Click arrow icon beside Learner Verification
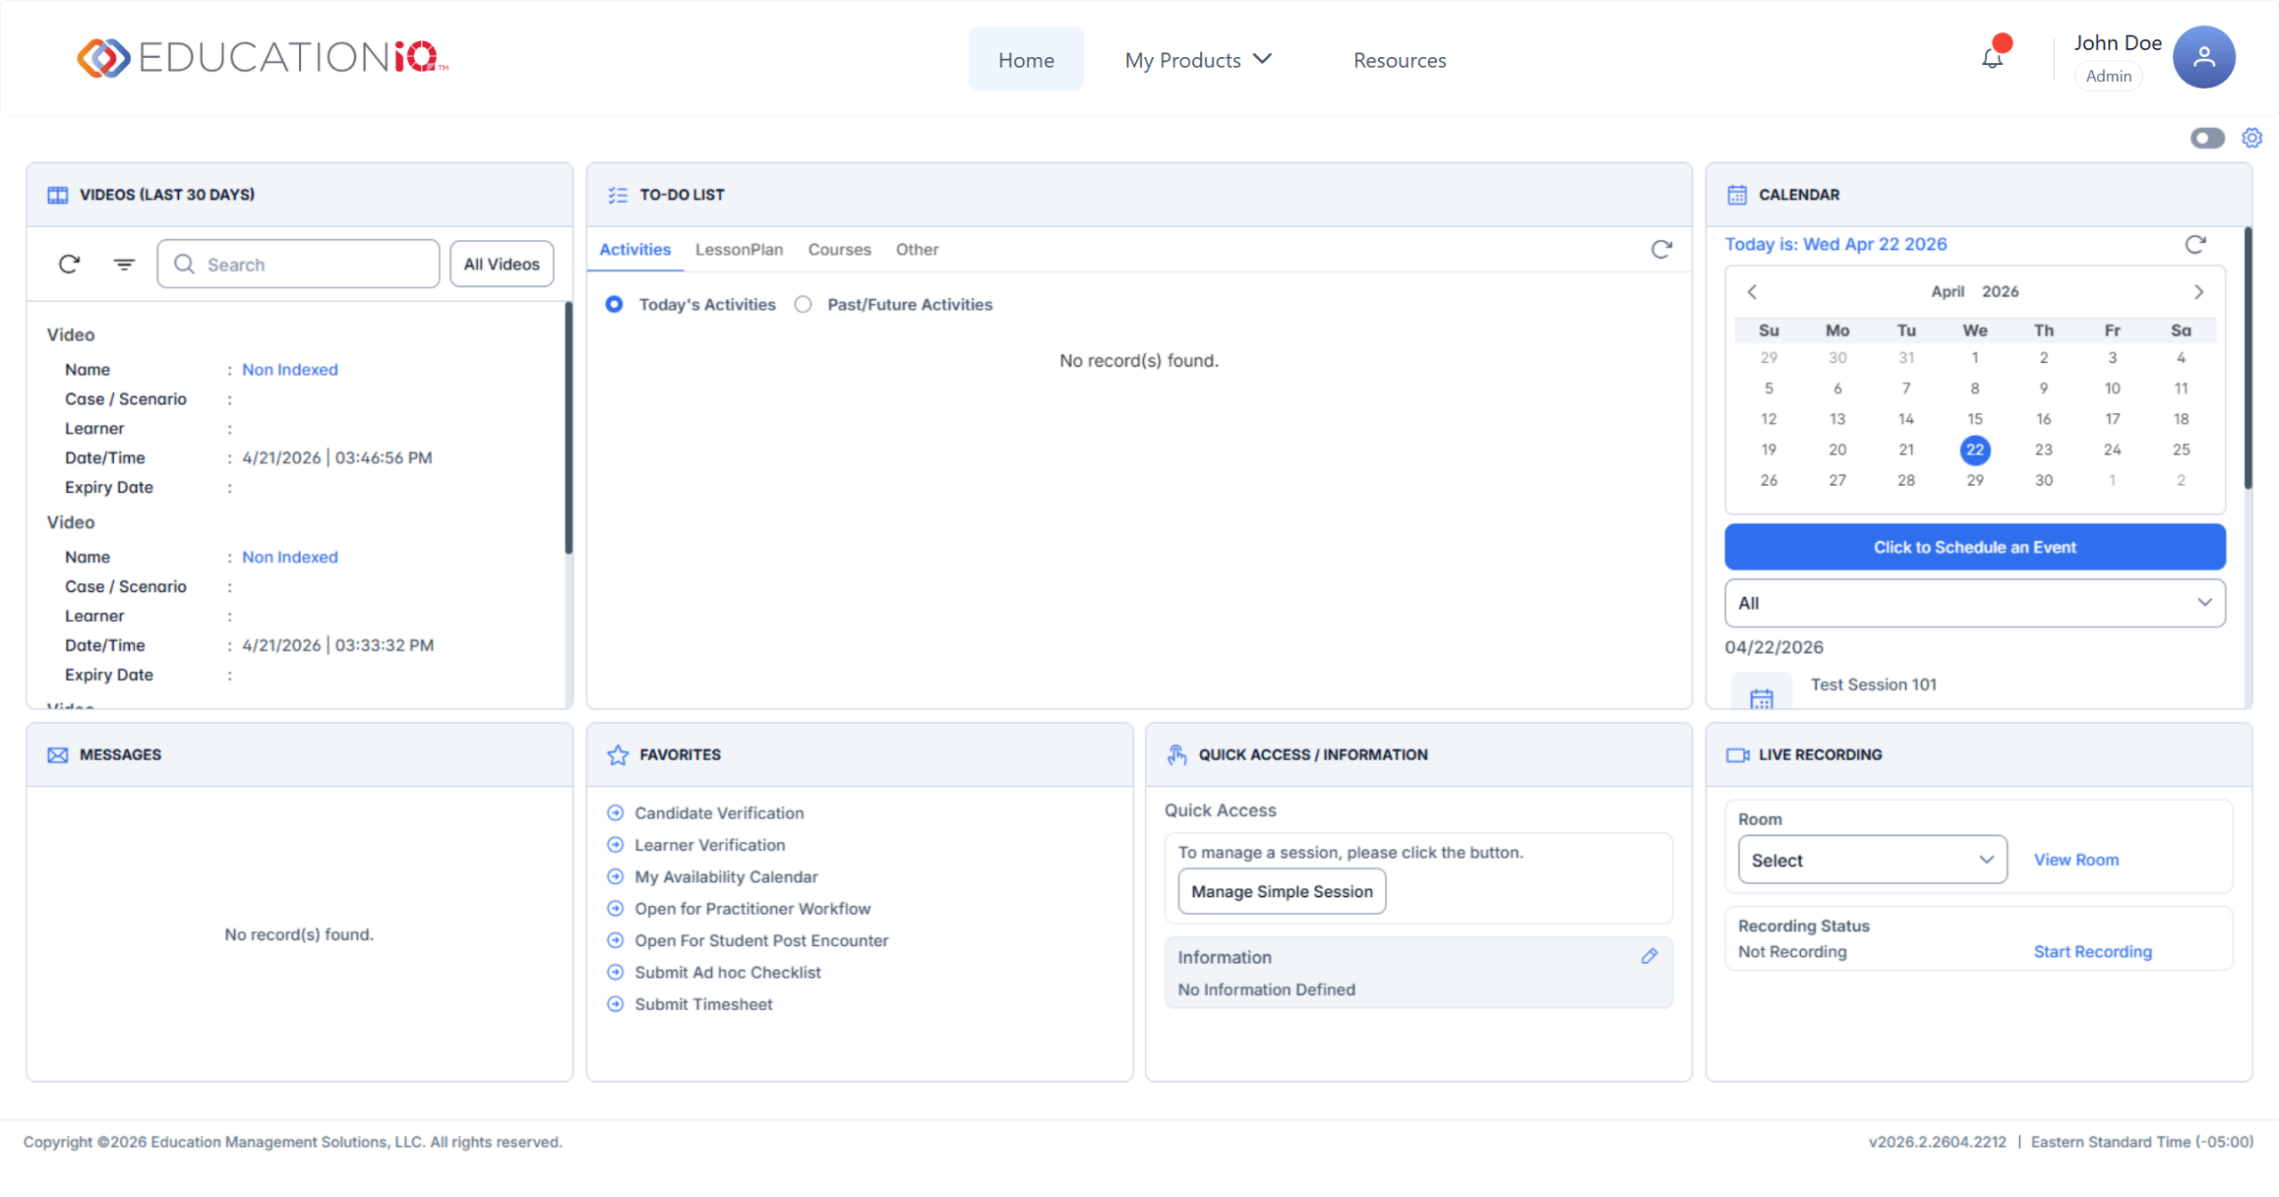This screenshot has height=1197, width=2279. 615,845
